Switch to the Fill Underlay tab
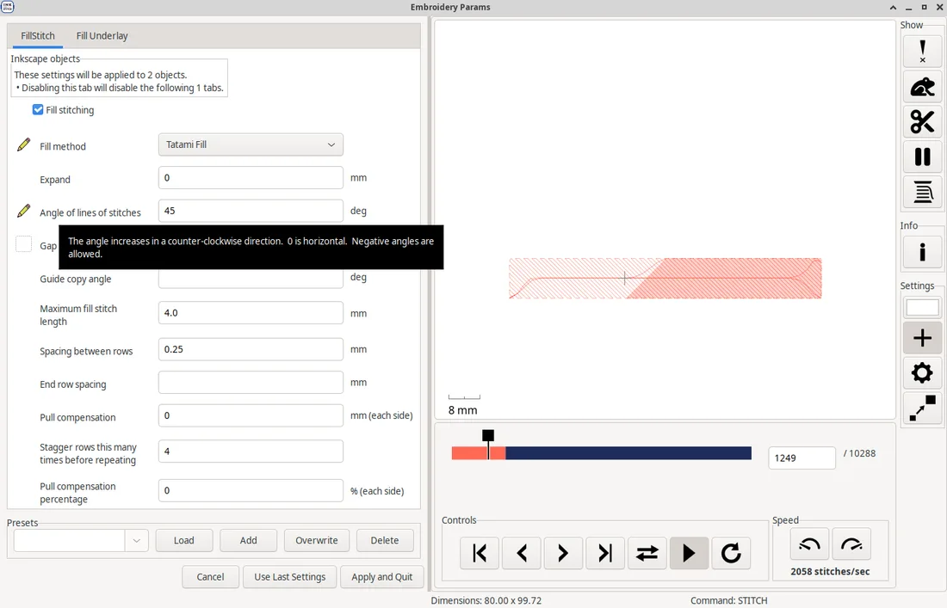Screen dimensions: 947x608 [x=102, y=36]
